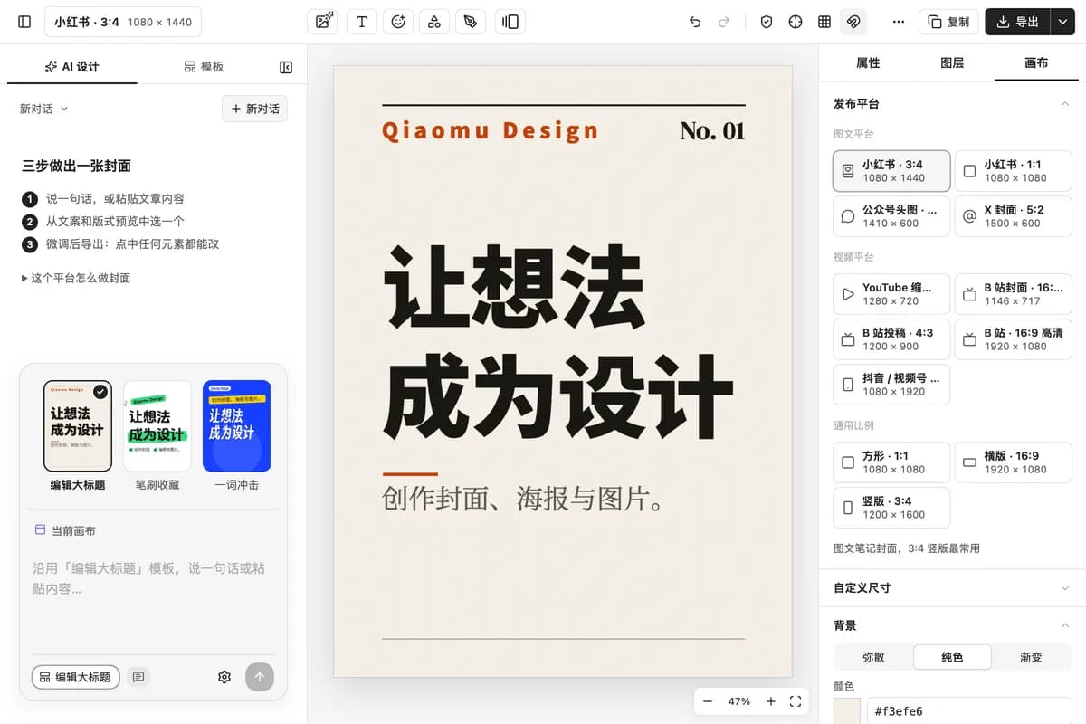Toggle the left sidebar panel icon

point(24,22)
